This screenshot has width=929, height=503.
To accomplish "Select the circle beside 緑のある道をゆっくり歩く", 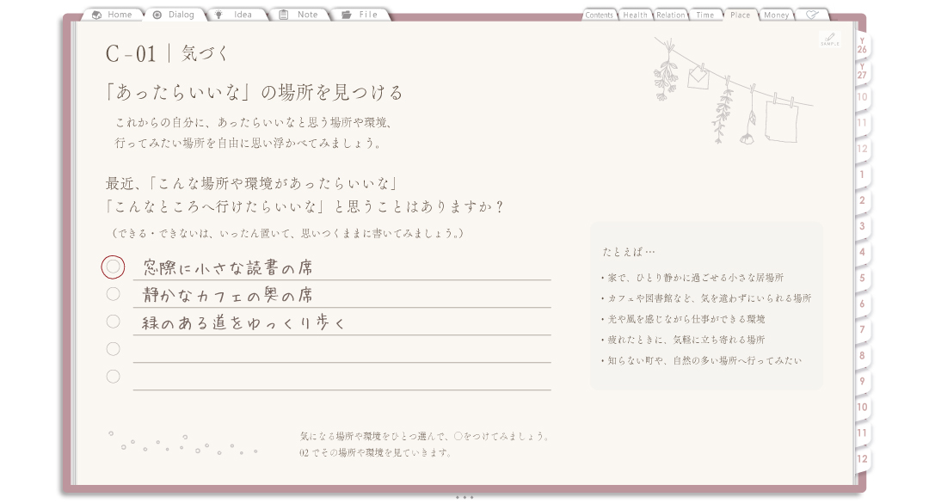I will coord(114,321).
